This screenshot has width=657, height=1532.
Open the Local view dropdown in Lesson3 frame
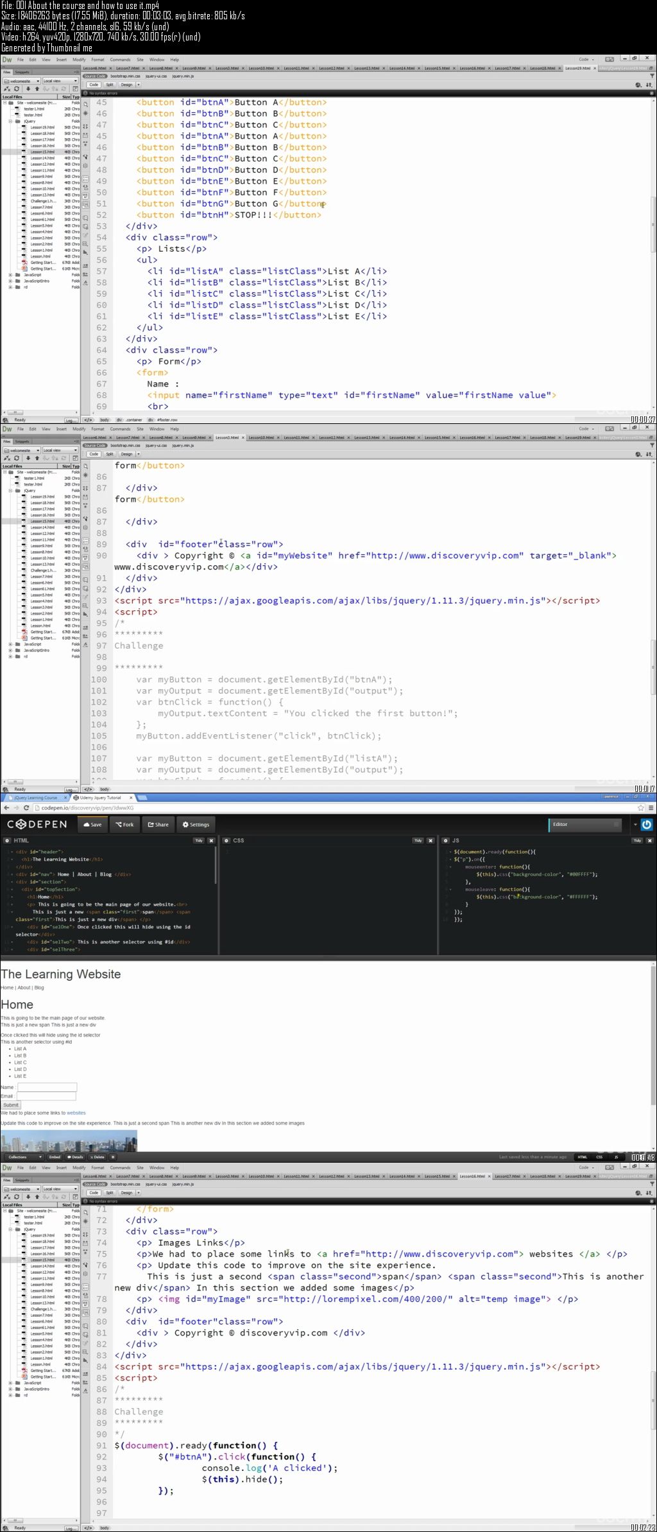click(60, 450)
